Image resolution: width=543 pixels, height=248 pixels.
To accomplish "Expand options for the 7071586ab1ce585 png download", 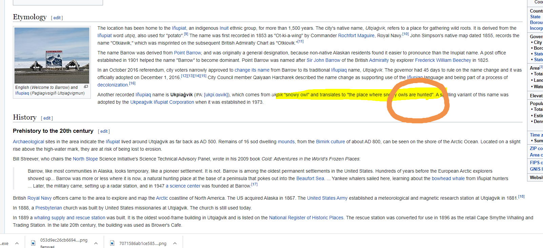I will [175, 243].
